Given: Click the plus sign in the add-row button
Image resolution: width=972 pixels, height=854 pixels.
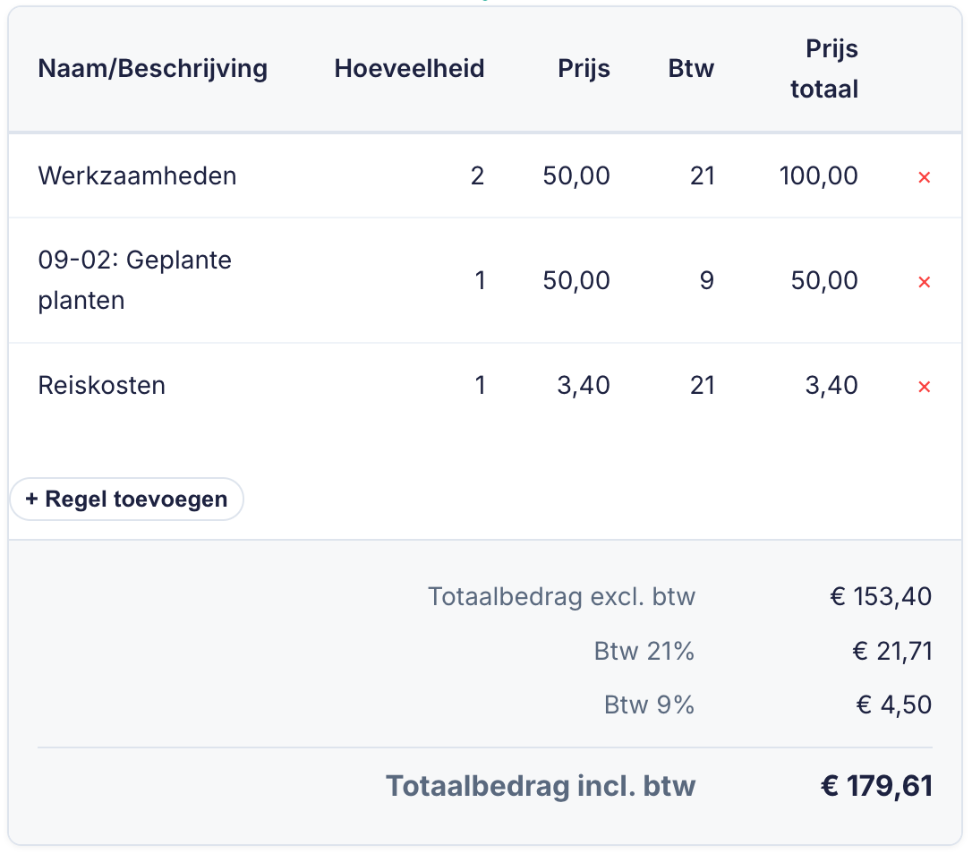Looking at the screenshot, I should [x=33, y=499].
